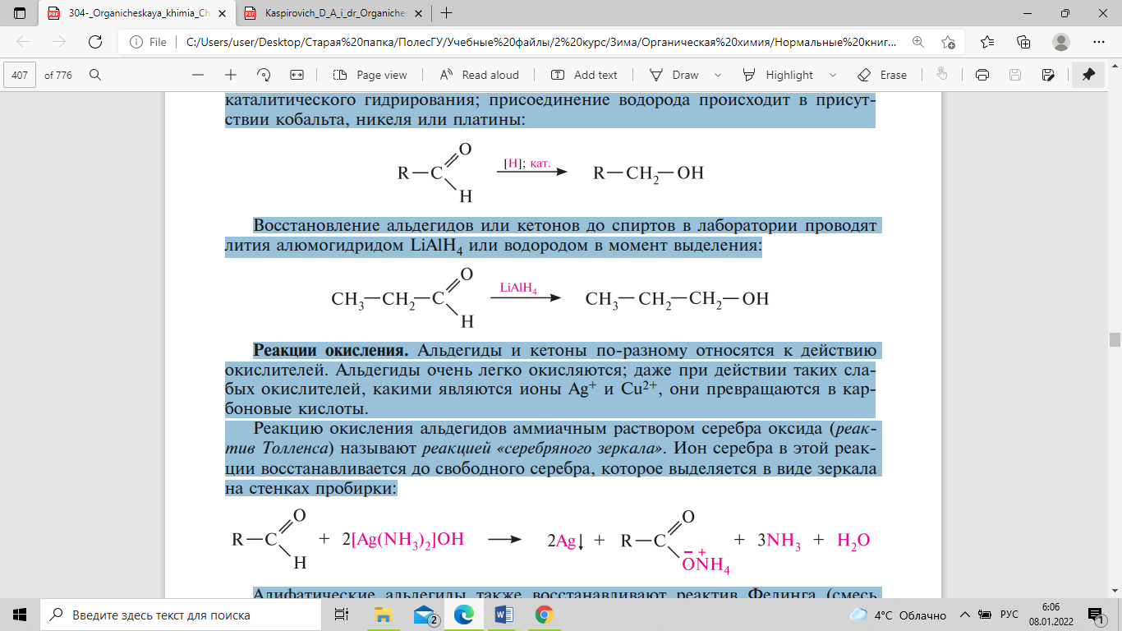Add this page to favorites
Image resolution: width=1122 pixels, height=631 pixels.
pyautogui.click(x=949, y=42)
